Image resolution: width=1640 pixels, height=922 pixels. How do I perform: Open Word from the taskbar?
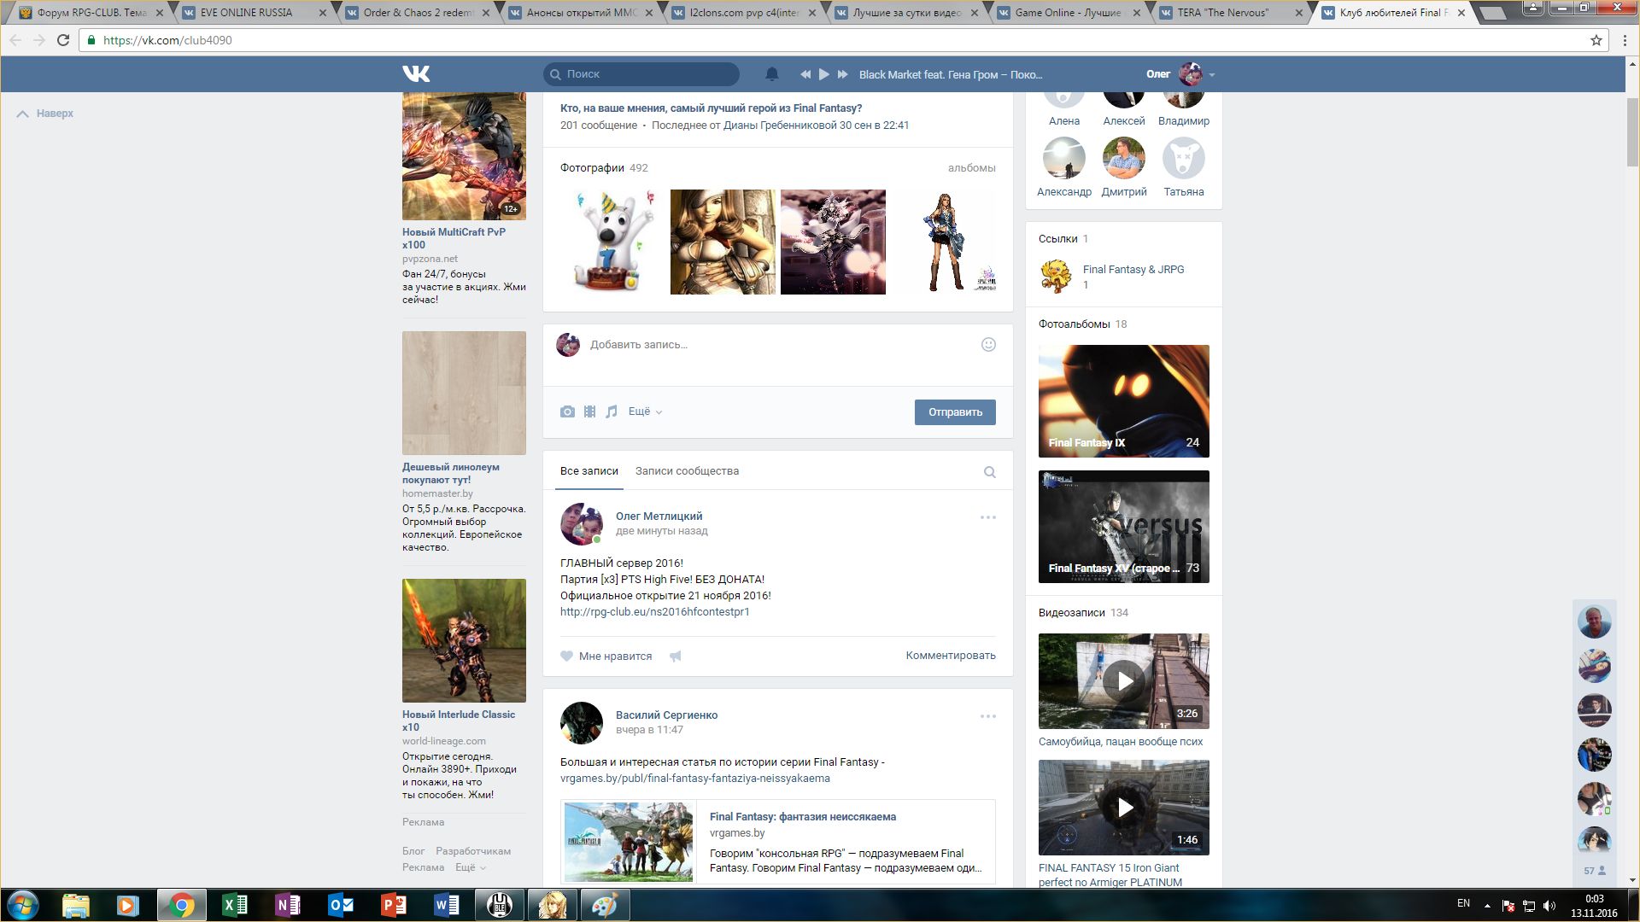tap(447, 905)
